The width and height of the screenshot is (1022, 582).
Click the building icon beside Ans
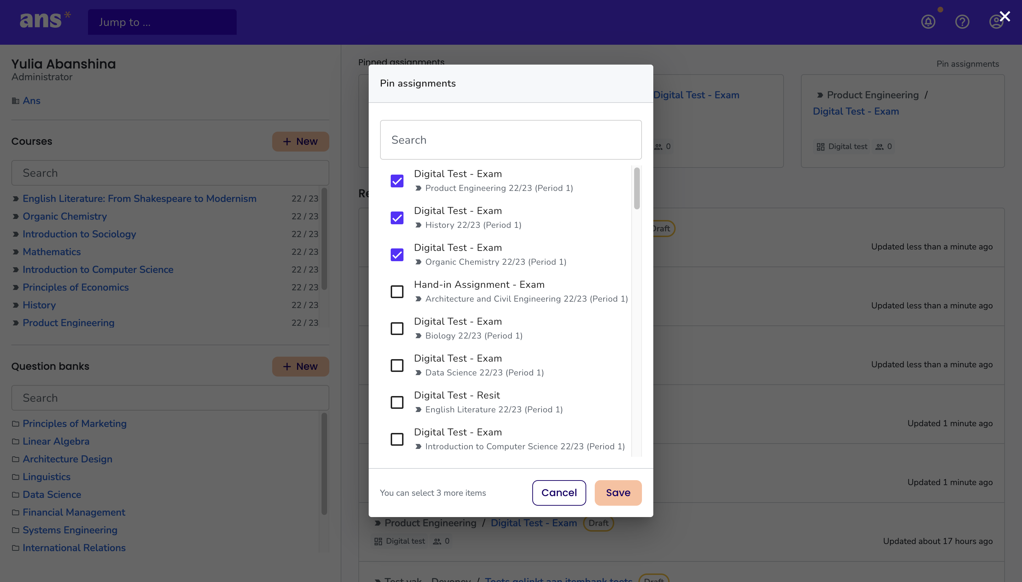coord(16,101)
